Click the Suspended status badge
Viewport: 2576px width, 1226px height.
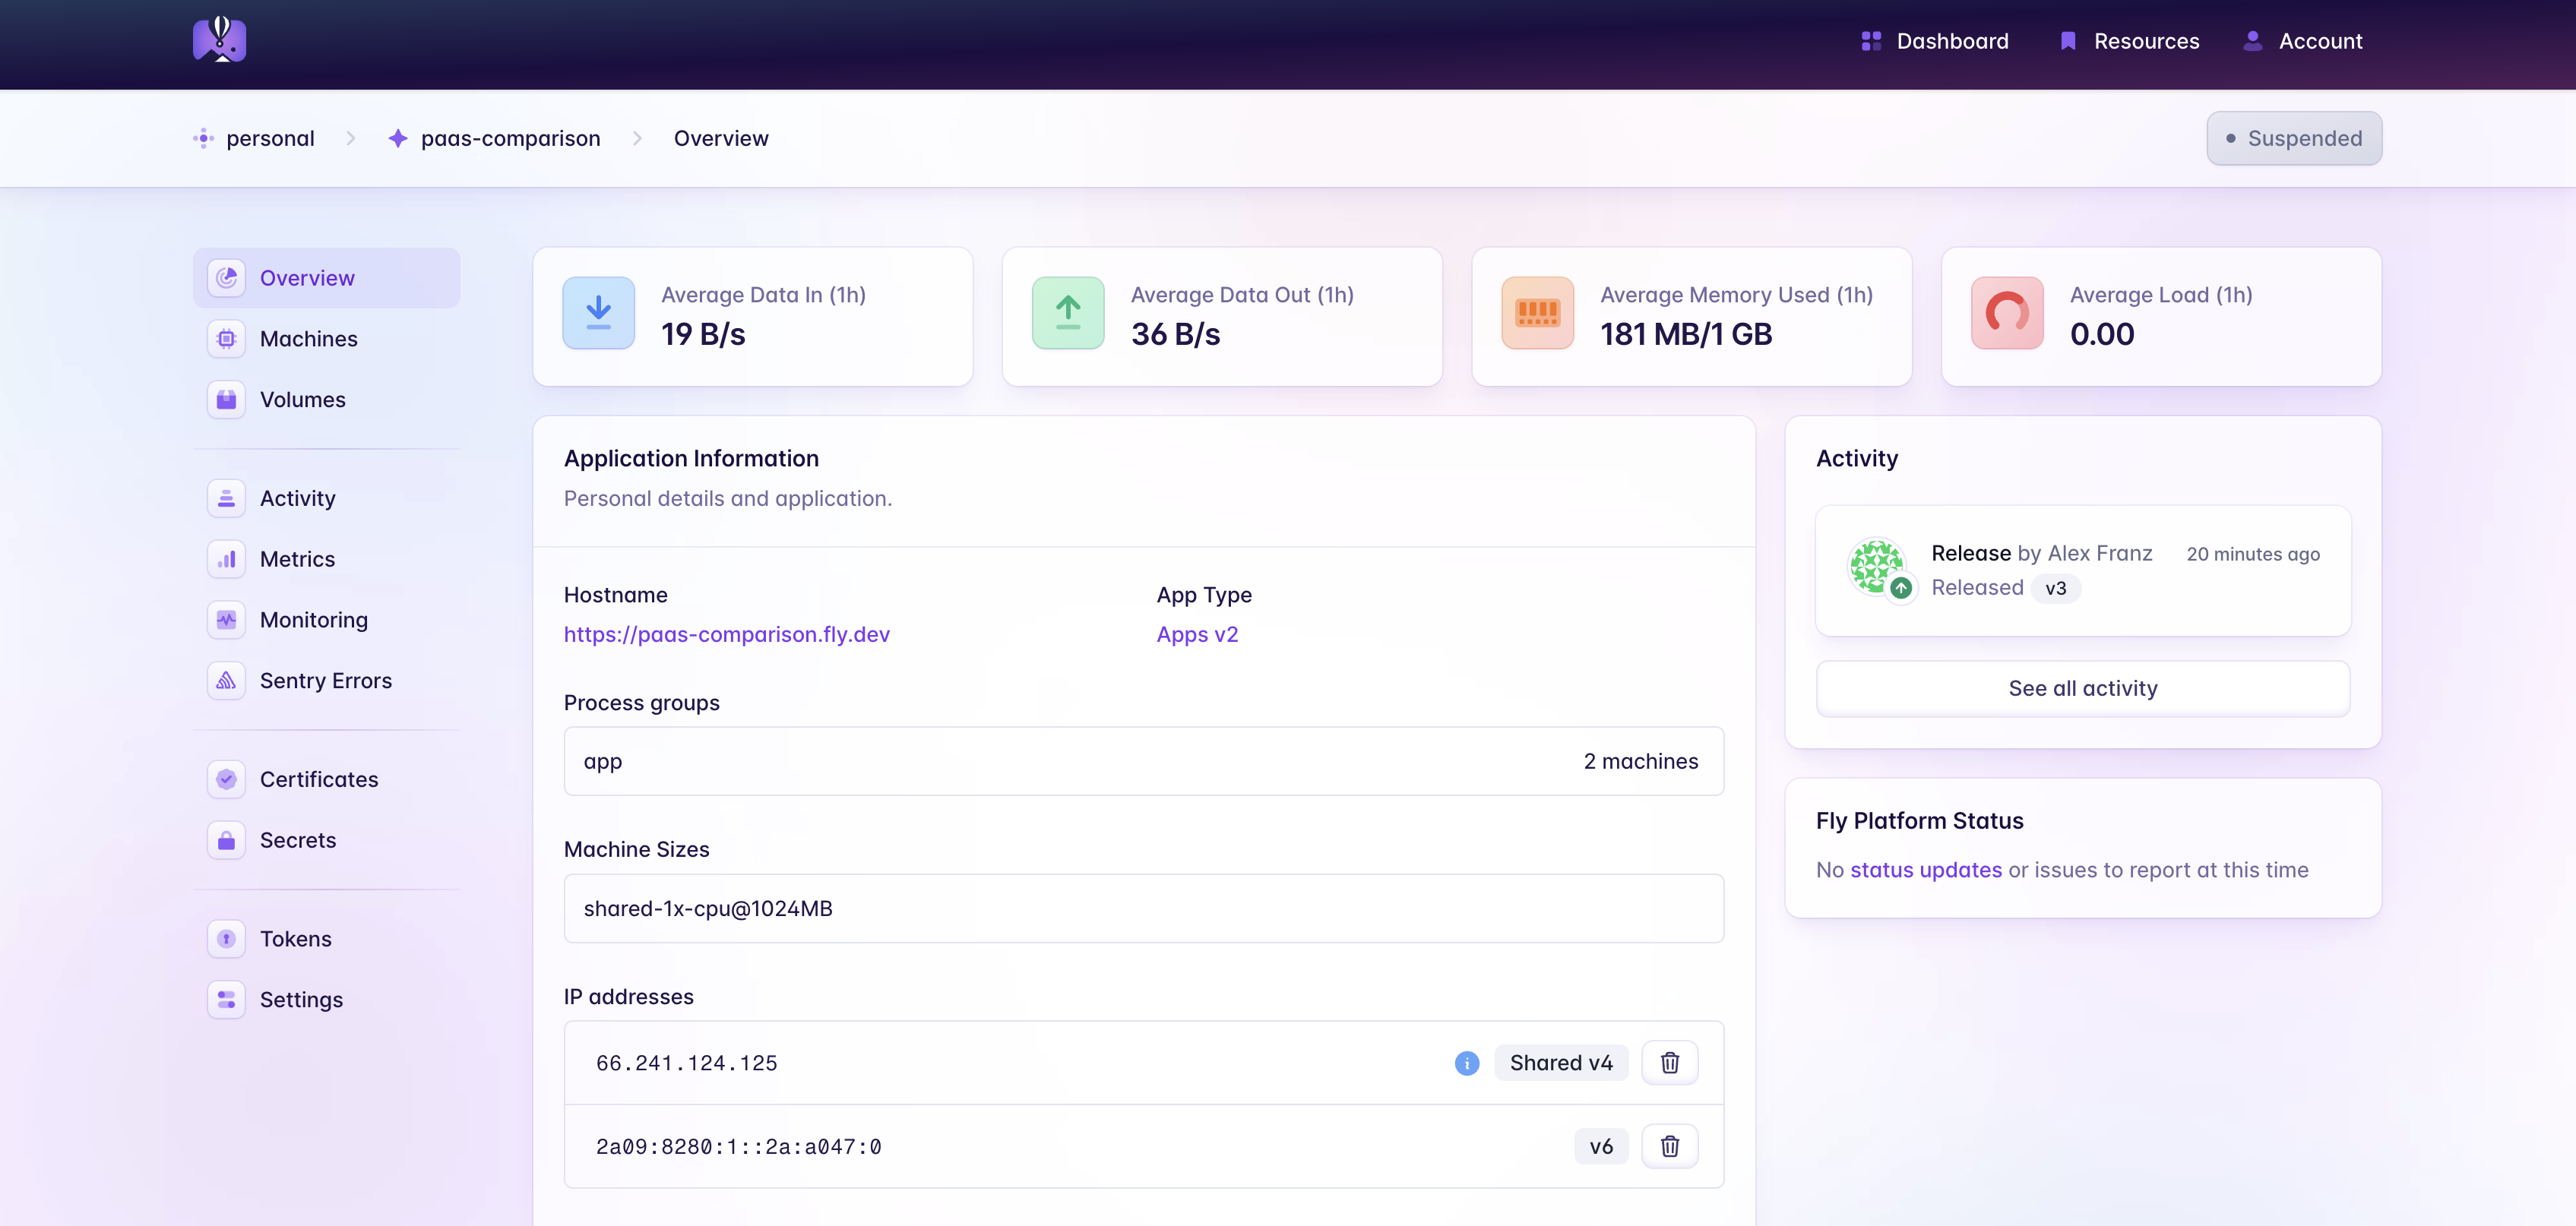point(2294,138)
